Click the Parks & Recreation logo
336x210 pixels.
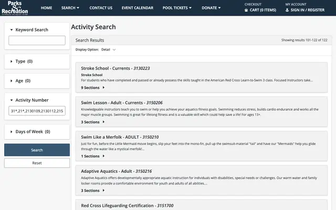(x=15, y=8)
